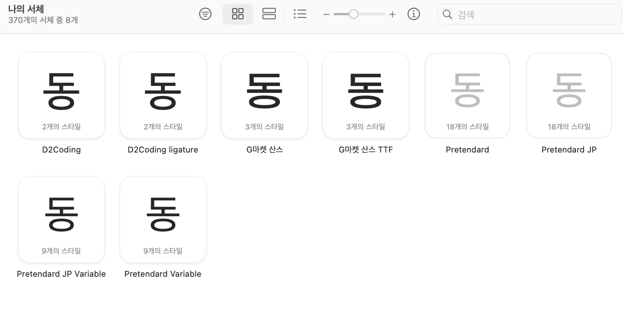Switch to list view icon
Image resolution: width=623 pixels, height=334 pixels.
coord(300,14)
